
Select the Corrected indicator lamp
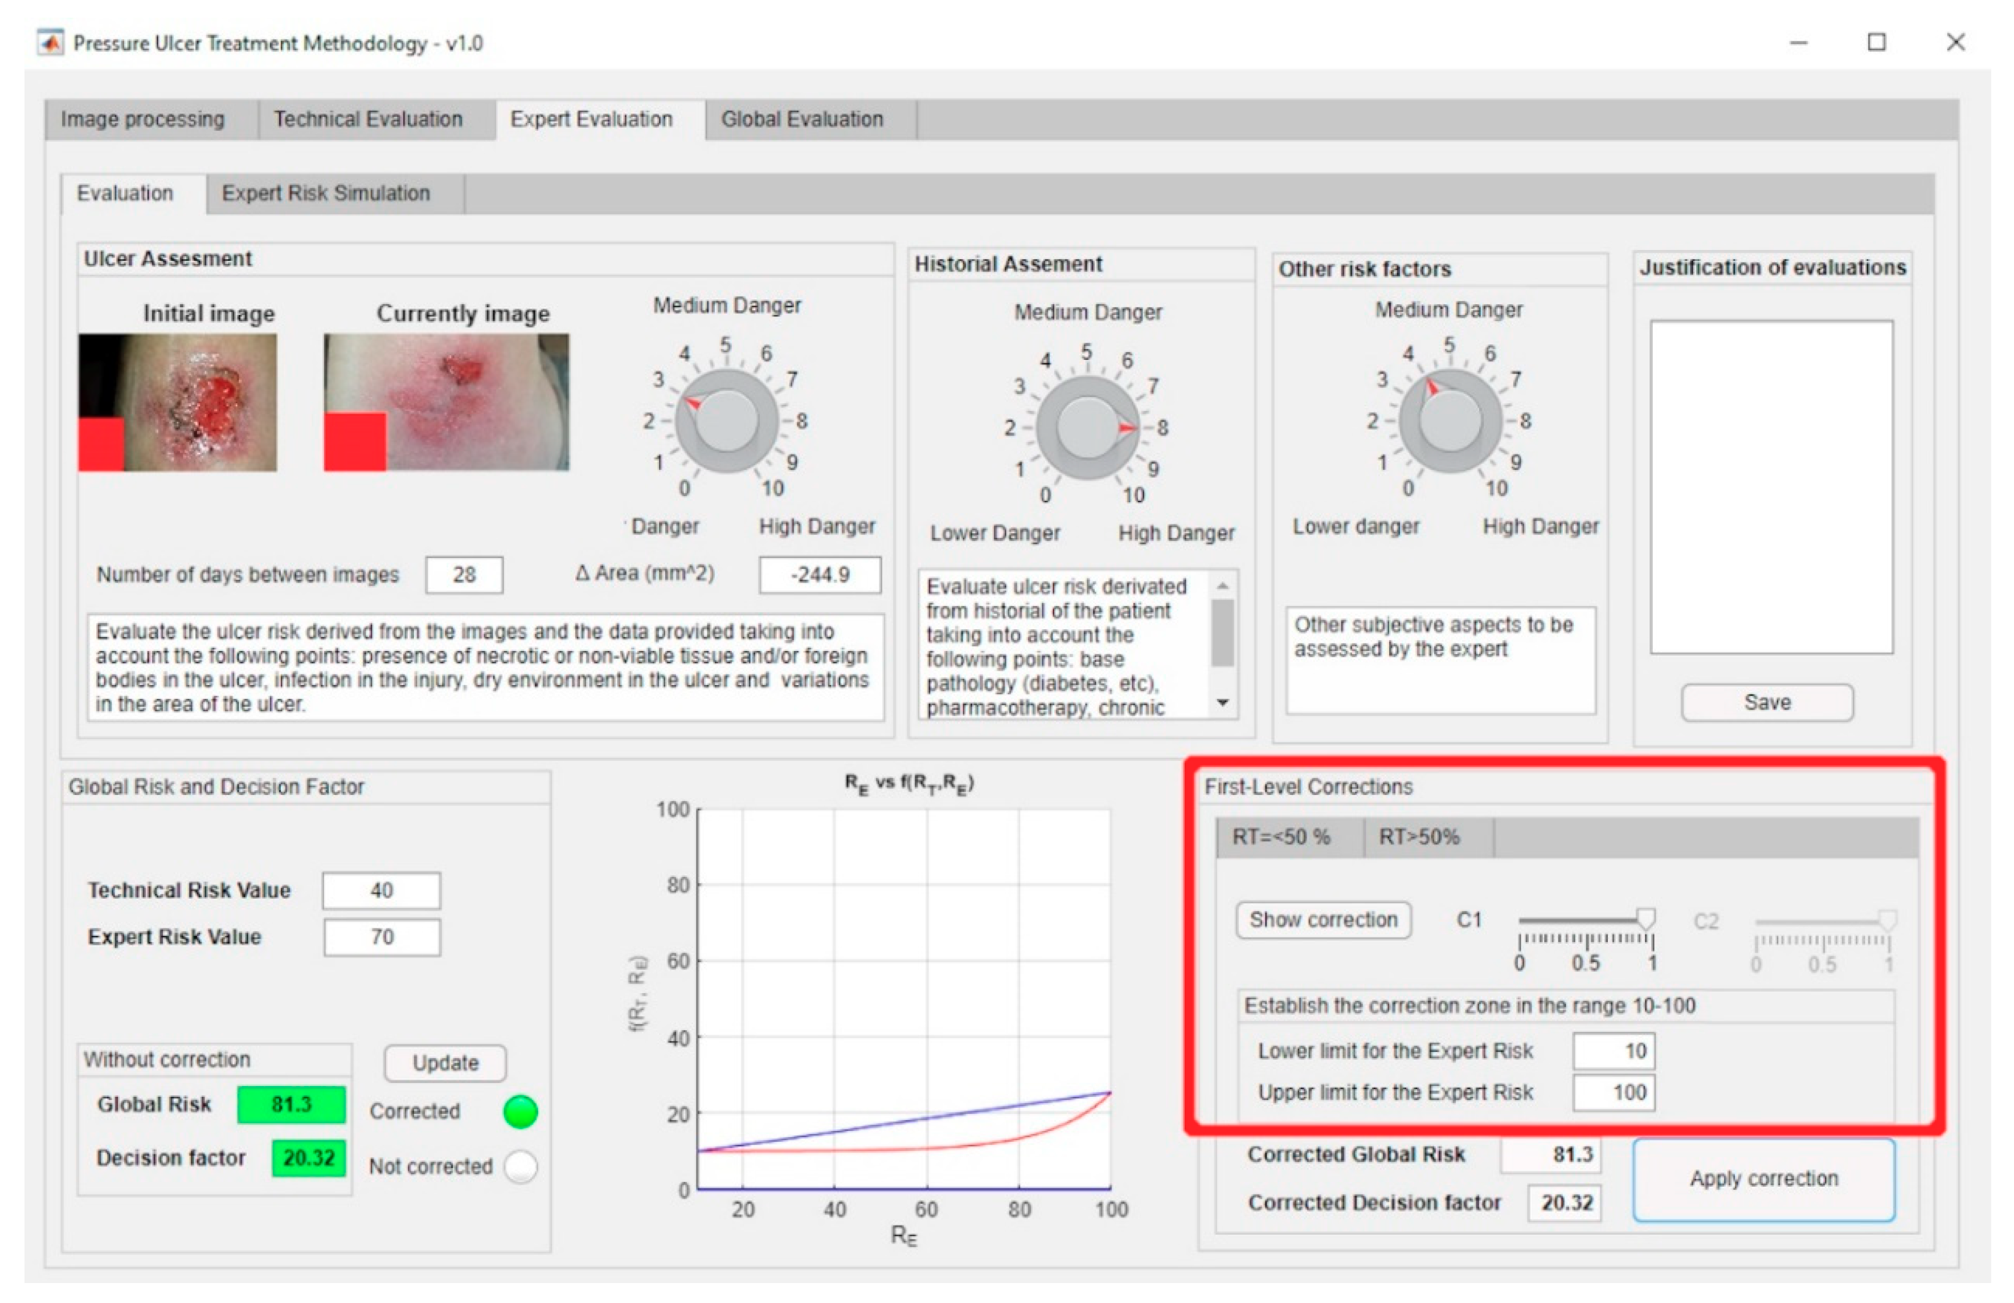[521, 1112]
